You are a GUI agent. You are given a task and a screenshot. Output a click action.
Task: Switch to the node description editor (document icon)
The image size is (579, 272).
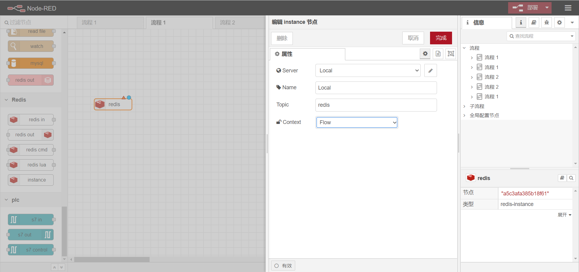click(438, 54)
